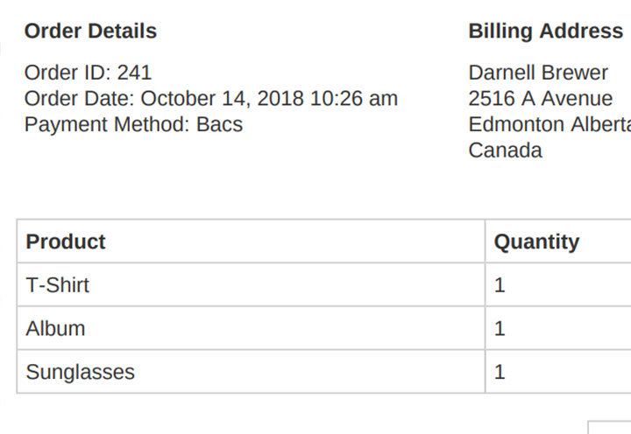Click the quantity cell for T-Shirt
The width and height of the screenshot is (631, 434).
pos(558,285)
